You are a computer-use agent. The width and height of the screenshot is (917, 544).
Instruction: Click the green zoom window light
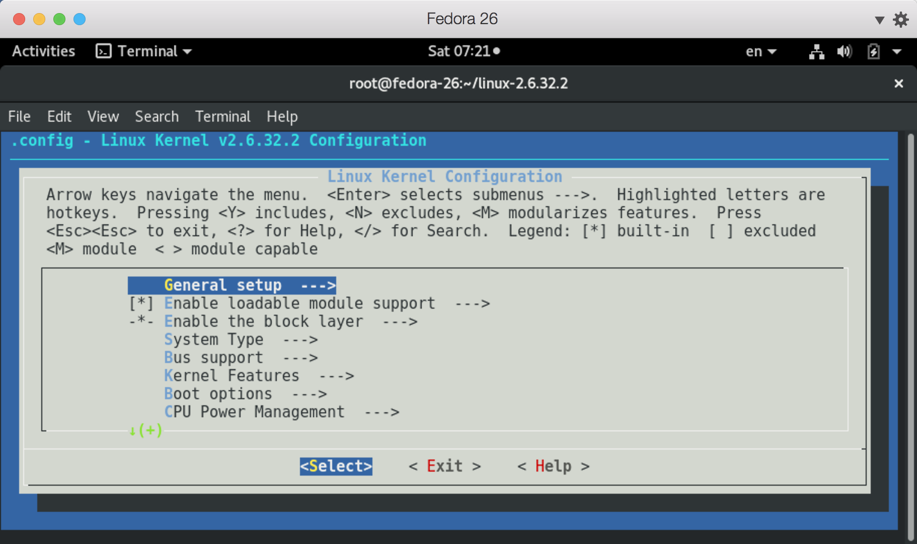tap(59, 19)
